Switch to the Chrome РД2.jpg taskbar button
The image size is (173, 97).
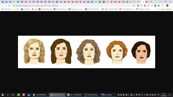tap(57, 95)
